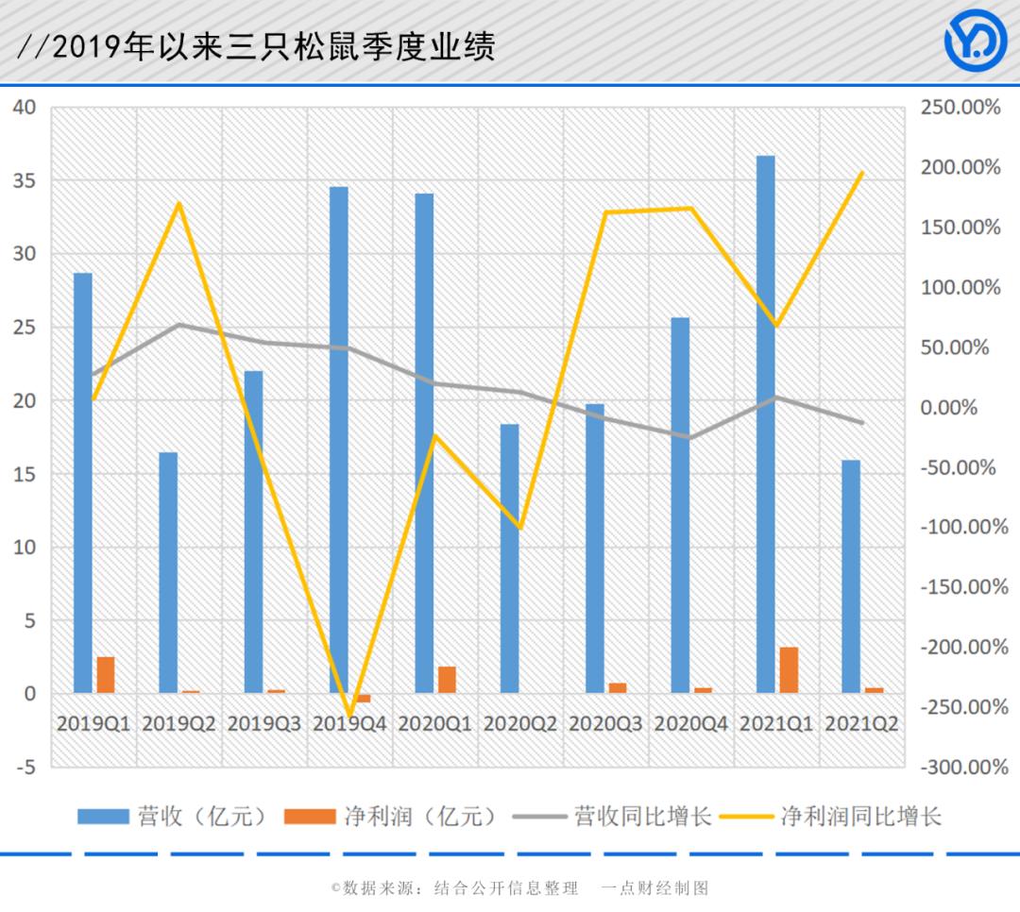
Task: Click the 2021Q1 orange net profit bar
Action: 789,670
